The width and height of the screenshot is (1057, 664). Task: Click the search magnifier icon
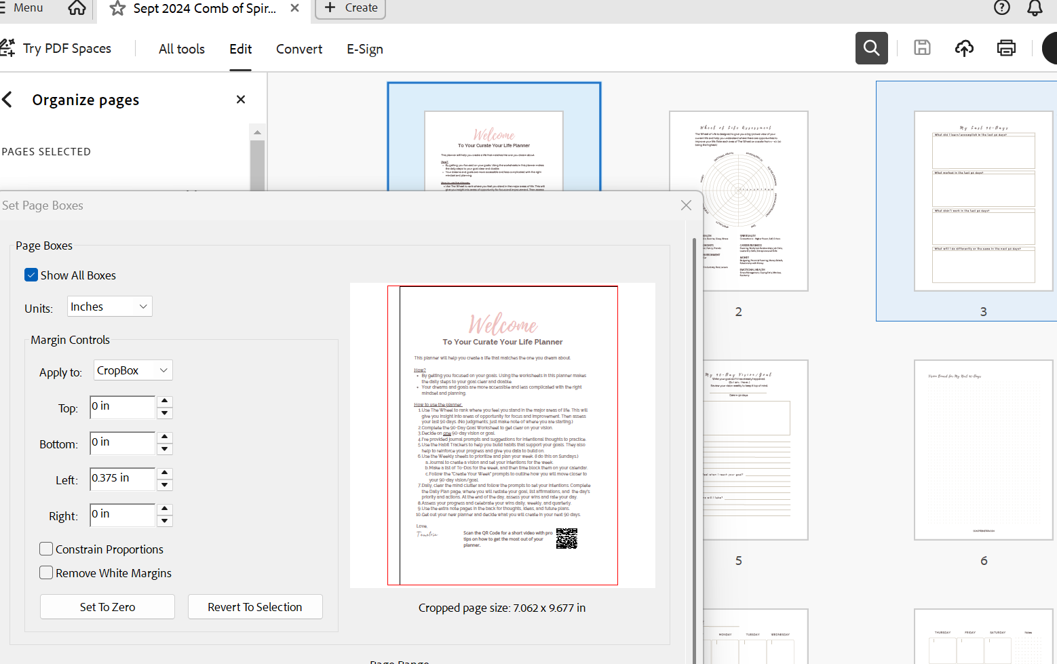[x=872, y=48]
